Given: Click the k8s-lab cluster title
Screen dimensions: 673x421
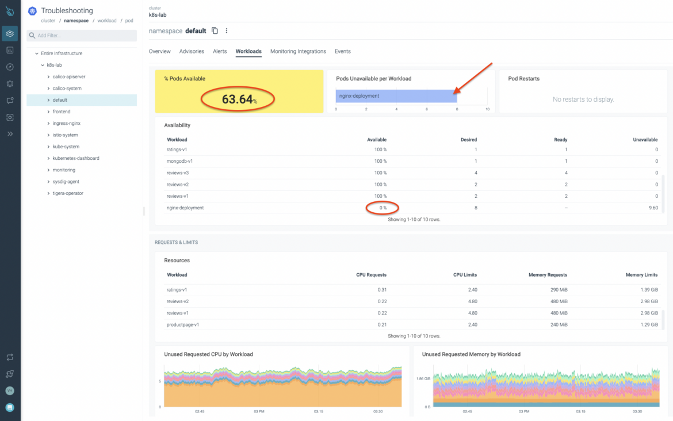Looking at the screenshot, I should click(158, 15).
